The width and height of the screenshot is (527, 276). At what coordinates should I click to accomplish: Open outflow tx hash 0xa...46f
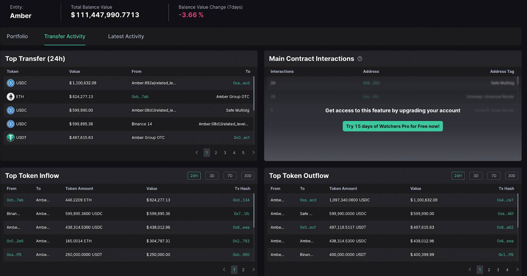coord(506,214)
